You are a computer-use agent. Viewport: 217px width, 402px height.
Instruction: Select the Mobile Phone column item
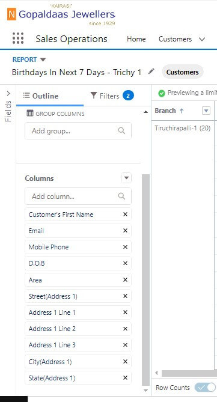pos(78,247)
